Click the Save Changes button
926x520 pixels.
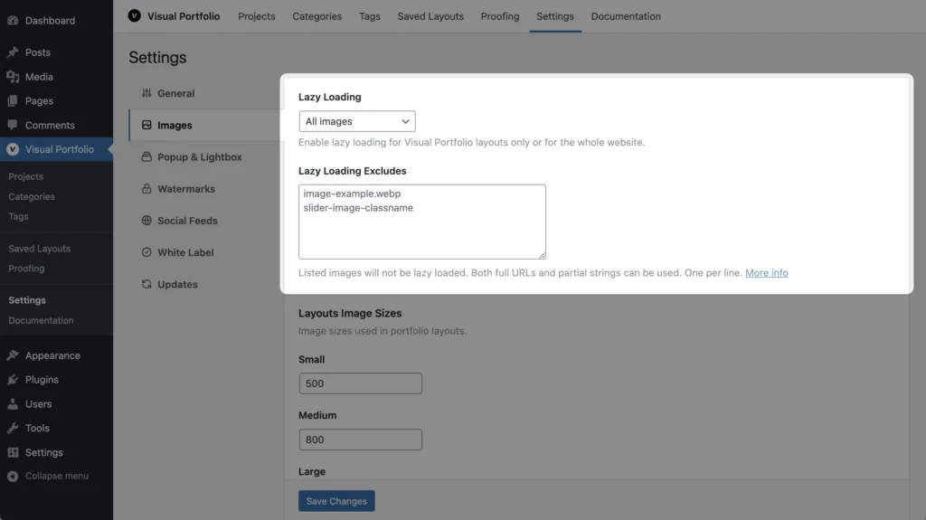(x=336, y=501)
